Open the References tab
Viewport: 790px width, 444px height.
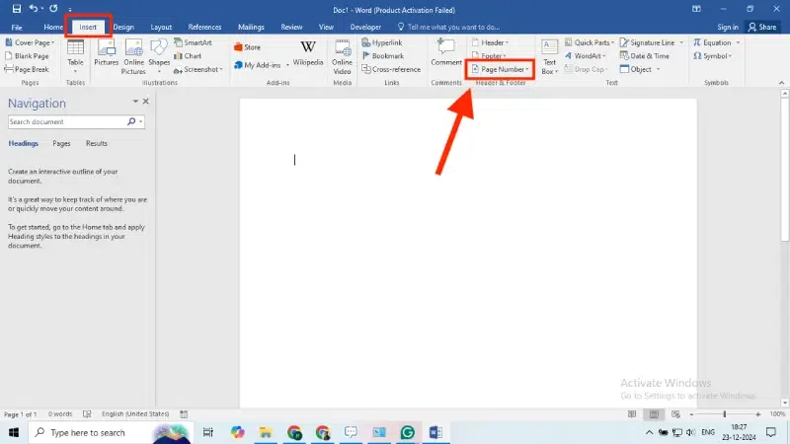pyautogui.click(x=204, y=28)
